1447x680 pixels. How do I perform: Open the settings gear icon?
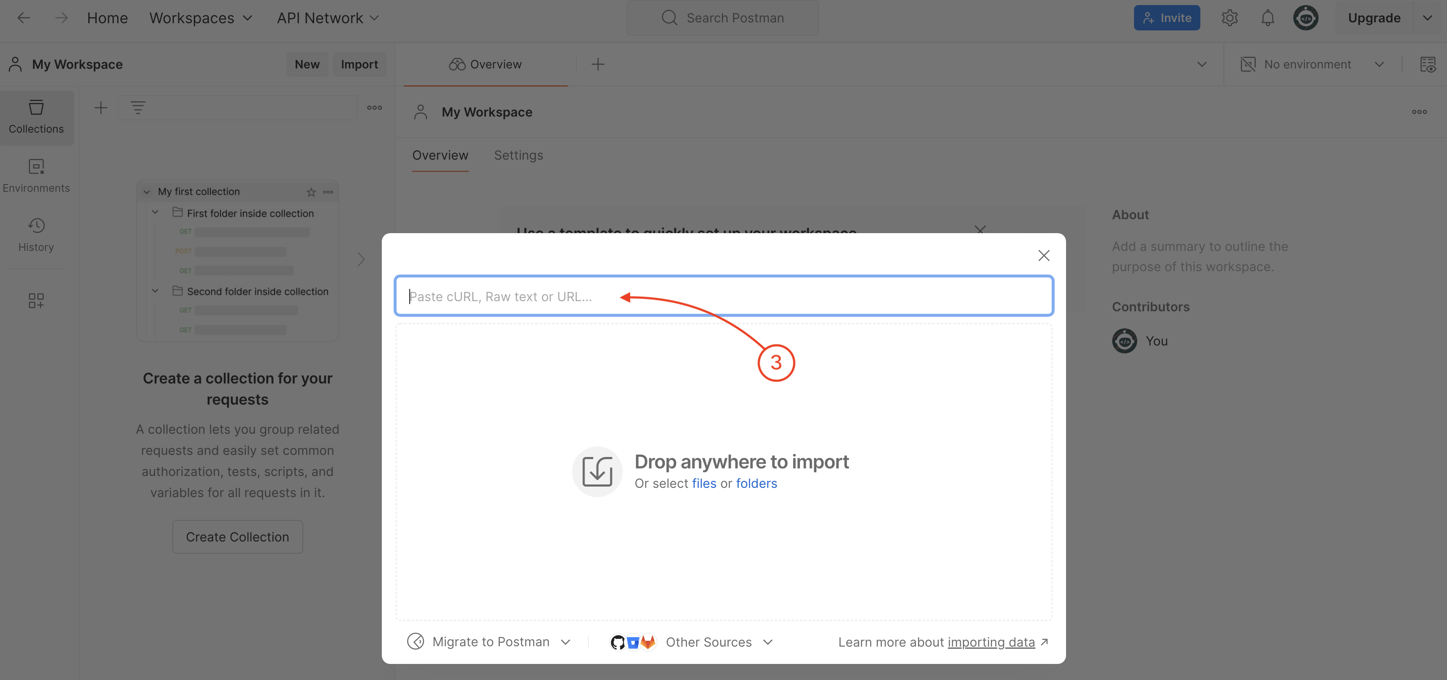tap(1229, 18)
